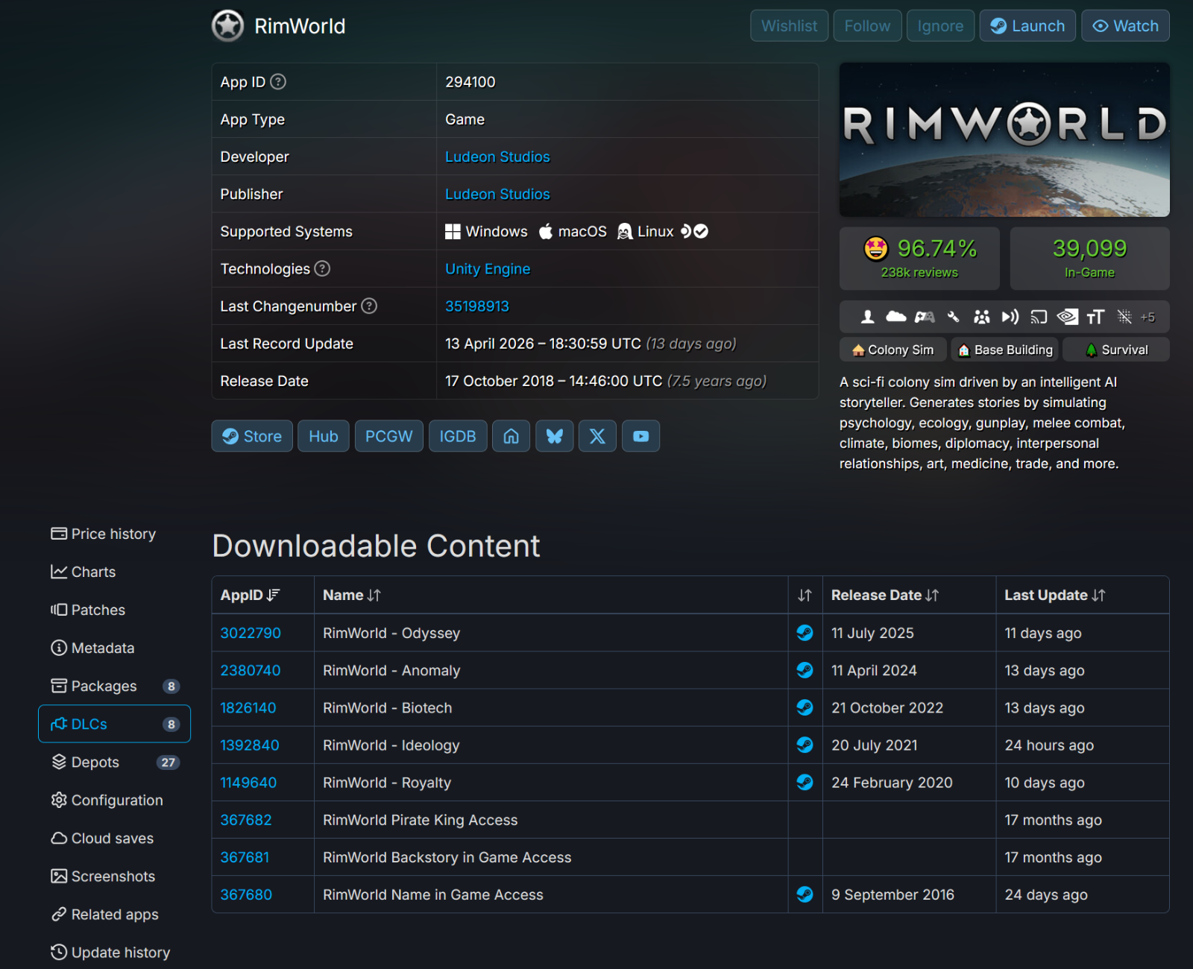Click the Ignore button

pyautogui.click(x=940, y=26)
